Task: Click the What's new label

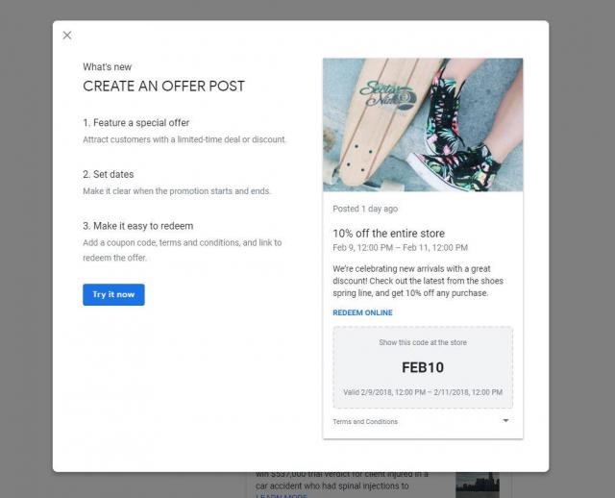Action: click(107, 67)
